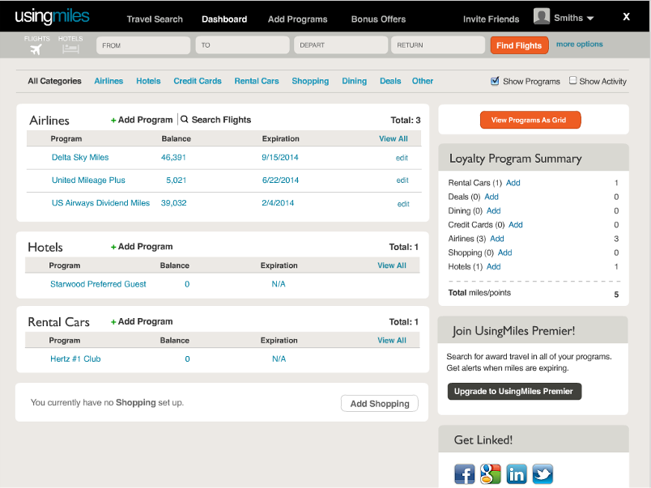
Task: Filter by Hotels category tab
Action: click(148, 81)
